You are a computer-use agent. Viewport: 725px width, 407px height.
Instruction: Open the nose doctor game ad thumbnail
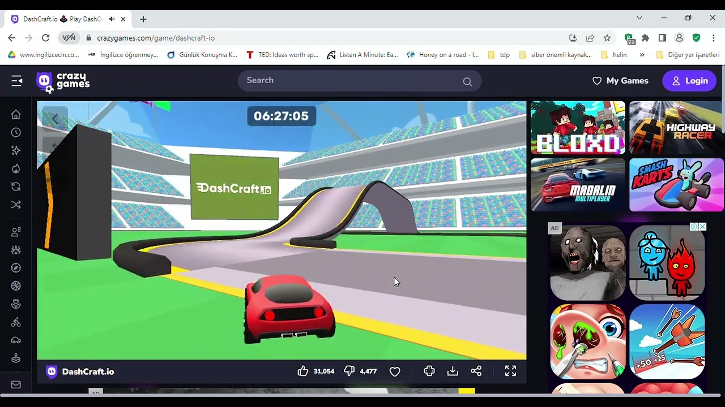point(588,341)
